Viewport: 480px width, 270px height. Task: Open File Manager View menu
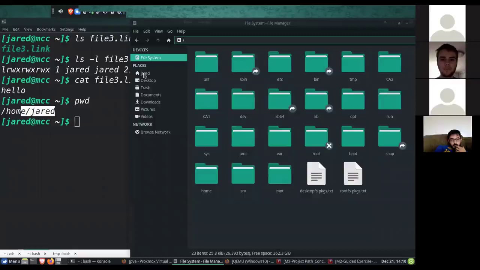coord(159,31)
